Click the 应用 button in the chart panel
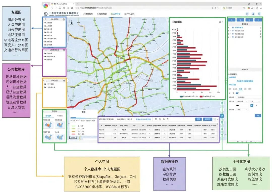The height and width of the screenshot is (192, 272). (x=258, y=116)
